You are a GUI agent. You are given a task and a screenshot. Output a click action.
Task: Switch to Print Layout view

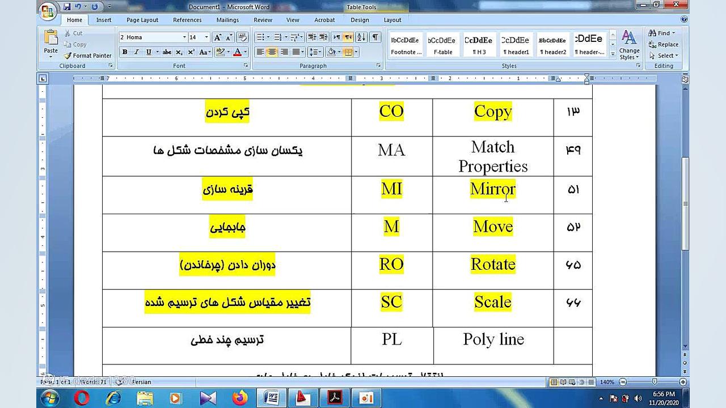555,382
